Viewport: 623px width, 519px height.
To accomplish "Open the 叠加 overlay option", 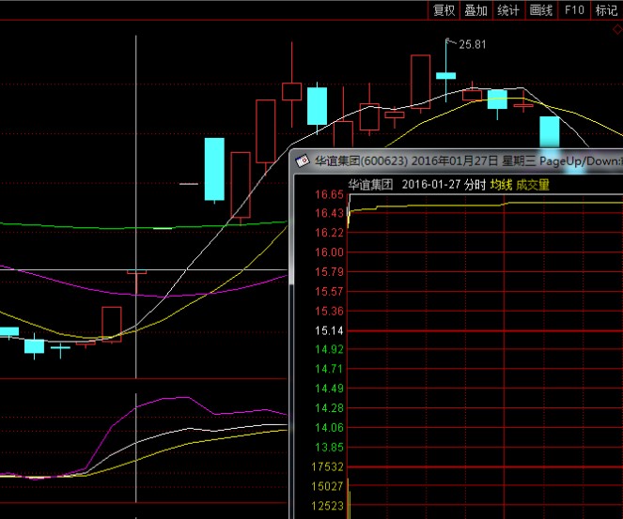I will (476, 10).
